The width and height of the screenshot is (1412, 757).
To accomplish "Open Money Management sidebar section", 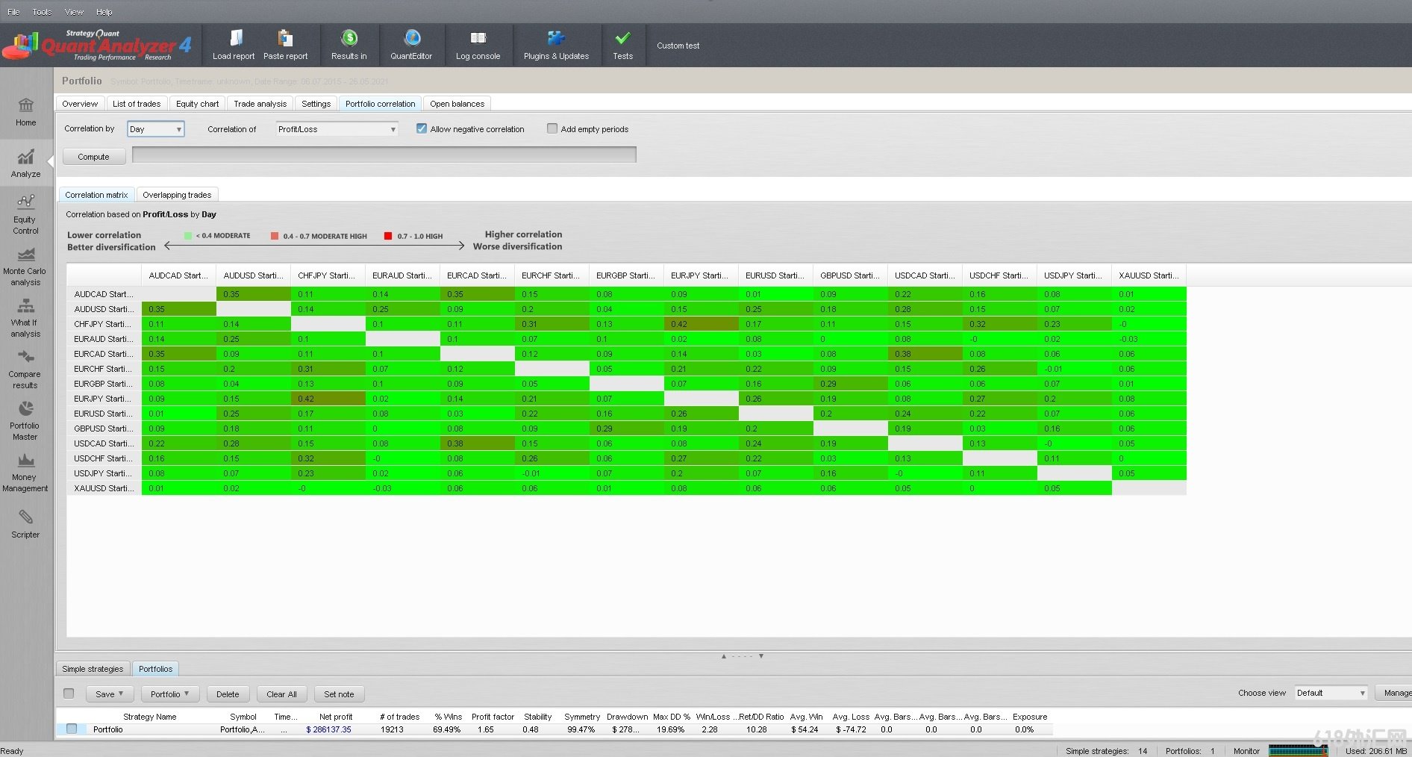I will coord(25,473).
